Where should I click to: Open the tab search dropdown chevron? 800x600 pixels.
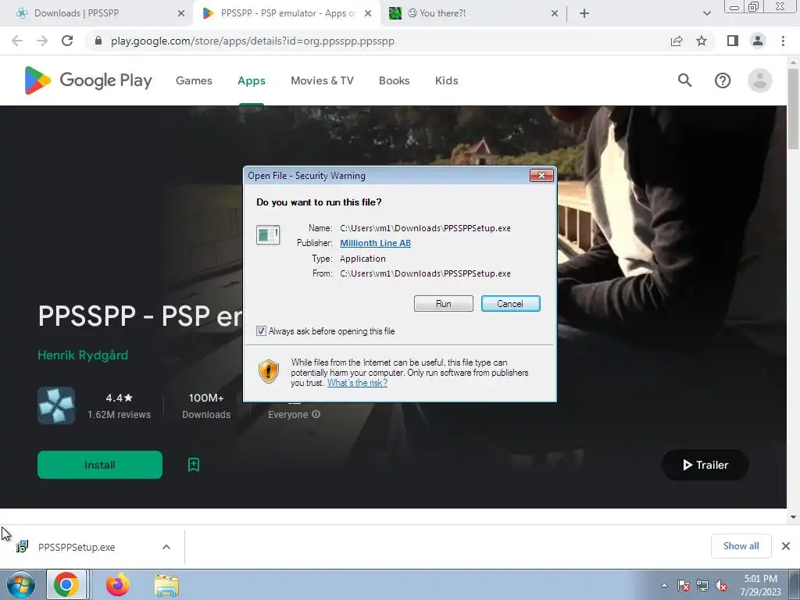click(x=706, y=13)
